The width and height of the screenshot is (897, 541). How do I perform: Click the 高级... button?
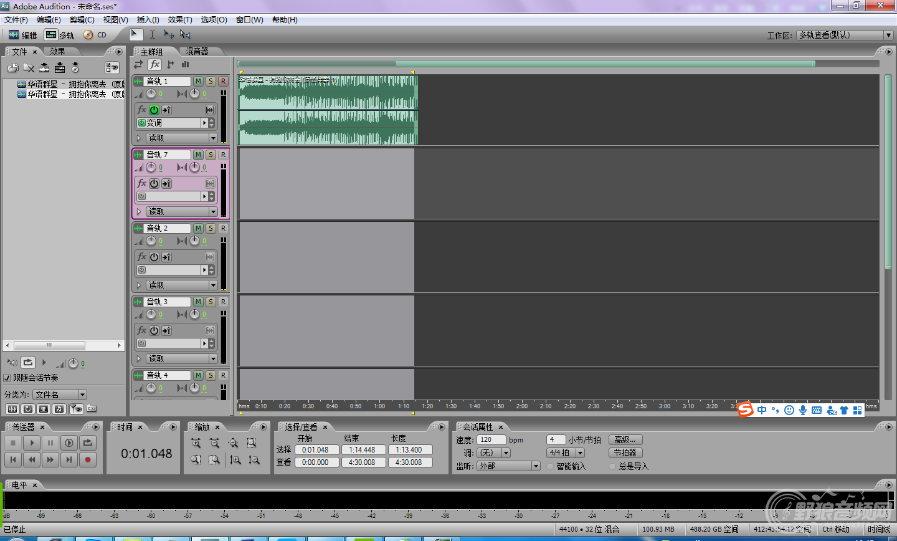[x=625, y=439]
